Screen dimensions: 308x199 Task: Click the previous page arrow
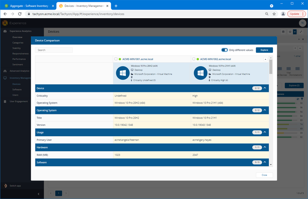51,193
